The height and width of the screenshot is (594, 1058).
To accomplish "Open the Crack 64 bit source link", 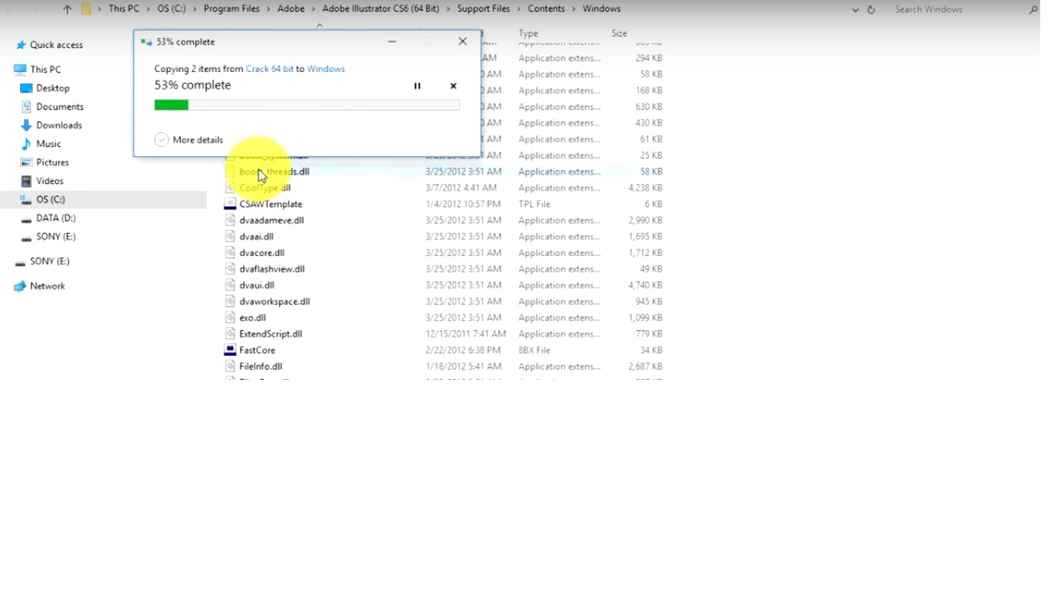I will (270, 69).
